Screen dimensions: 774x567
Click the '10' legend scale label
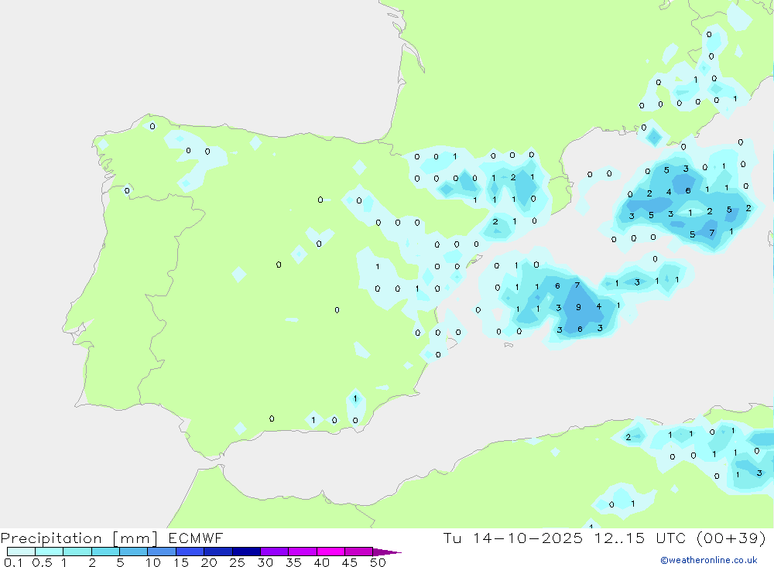pyautogui.click(x=153, y=562)
